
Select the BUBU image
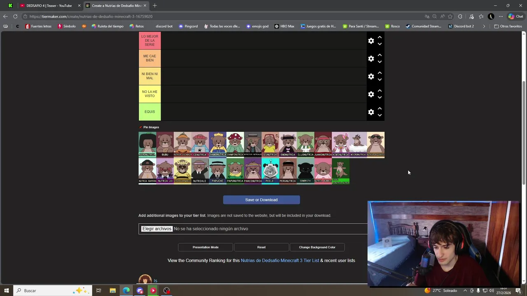(165, 144)
